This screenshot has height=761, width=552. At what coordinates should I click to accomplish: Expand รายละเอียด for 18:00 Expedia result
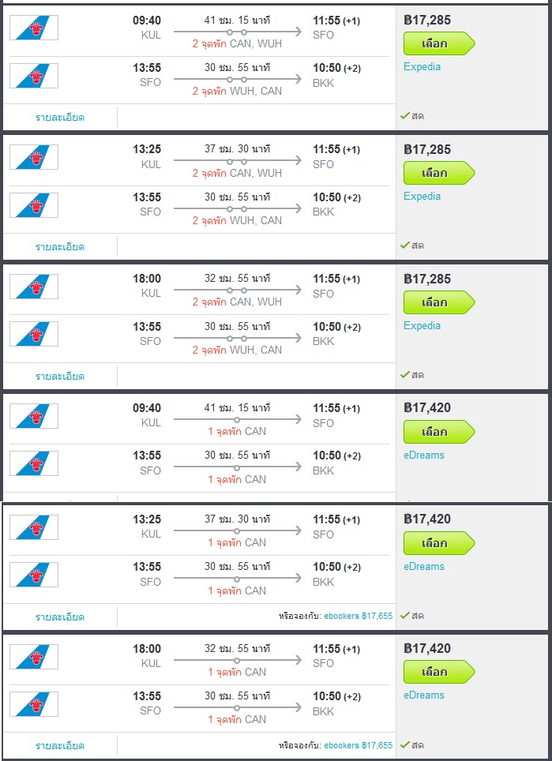[x=60, y=376]
